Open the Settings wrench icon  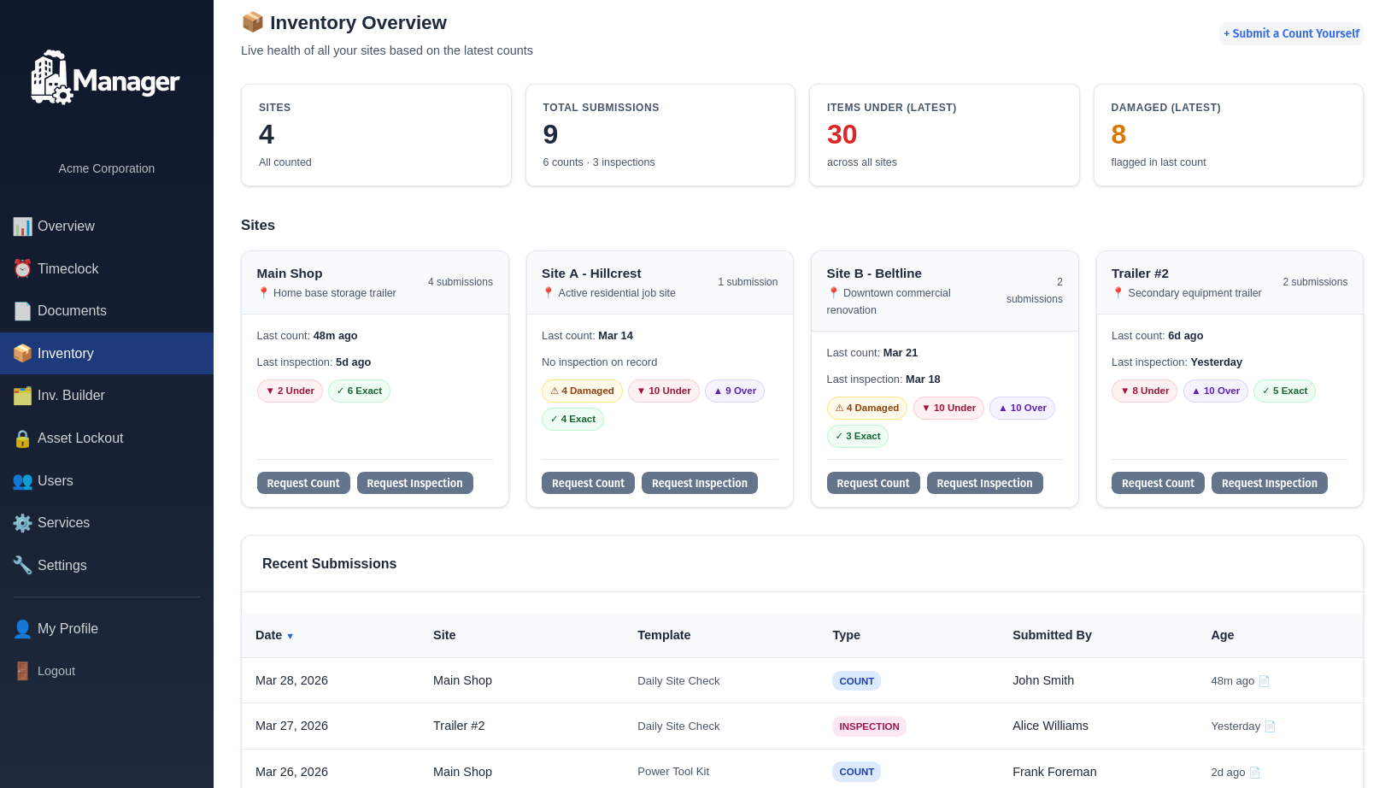pyautogui.click(x=22, y=565)
